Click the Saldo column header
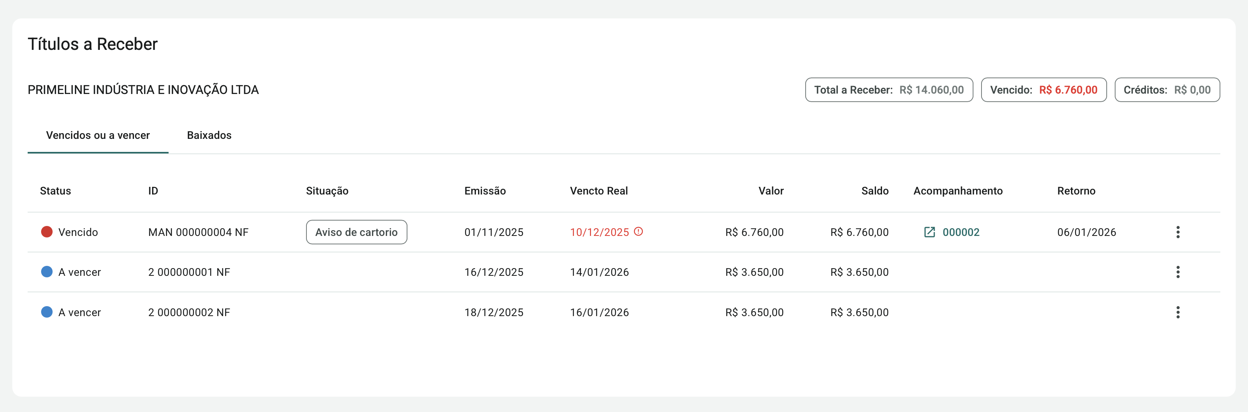The image size is (1248, 412). pos(874,191)
